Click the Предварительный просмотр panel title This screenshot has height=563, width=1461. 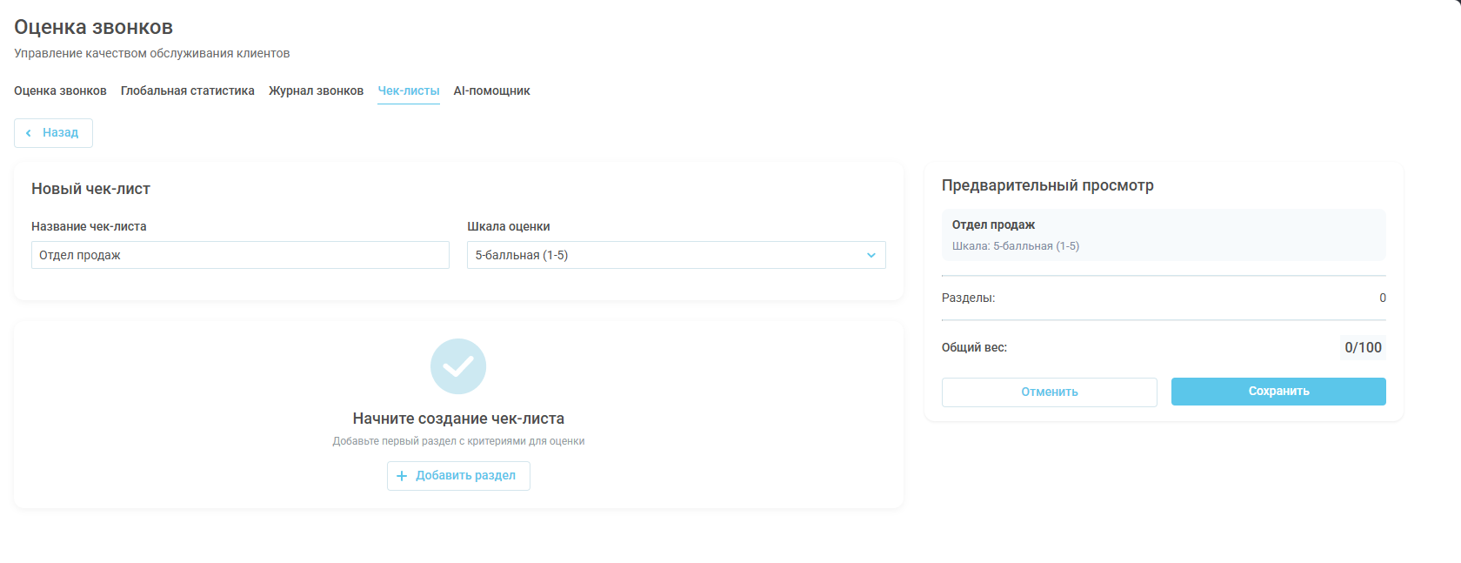click(x=1047, y=185)
